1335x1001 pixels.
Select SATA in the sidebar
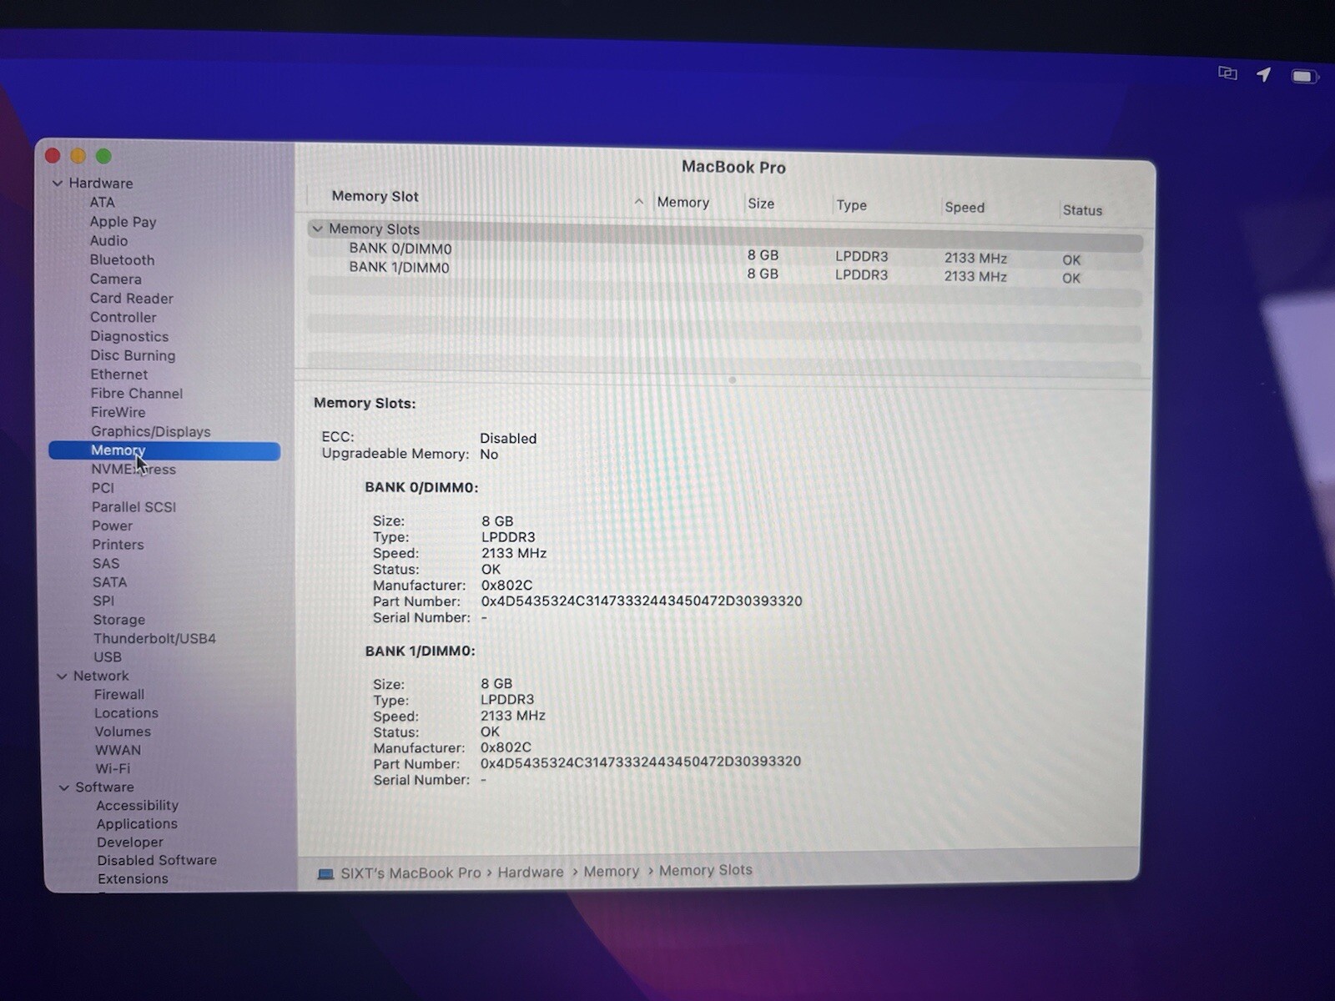tap(109, 582)
